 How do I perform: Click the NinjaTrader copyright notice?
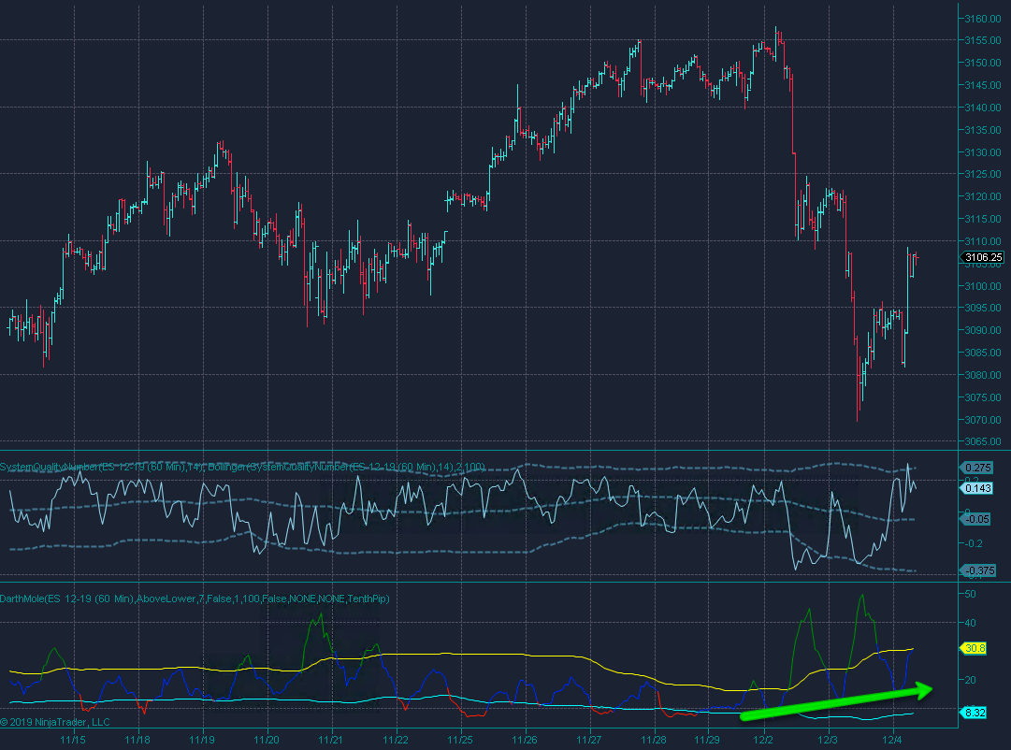55,721
